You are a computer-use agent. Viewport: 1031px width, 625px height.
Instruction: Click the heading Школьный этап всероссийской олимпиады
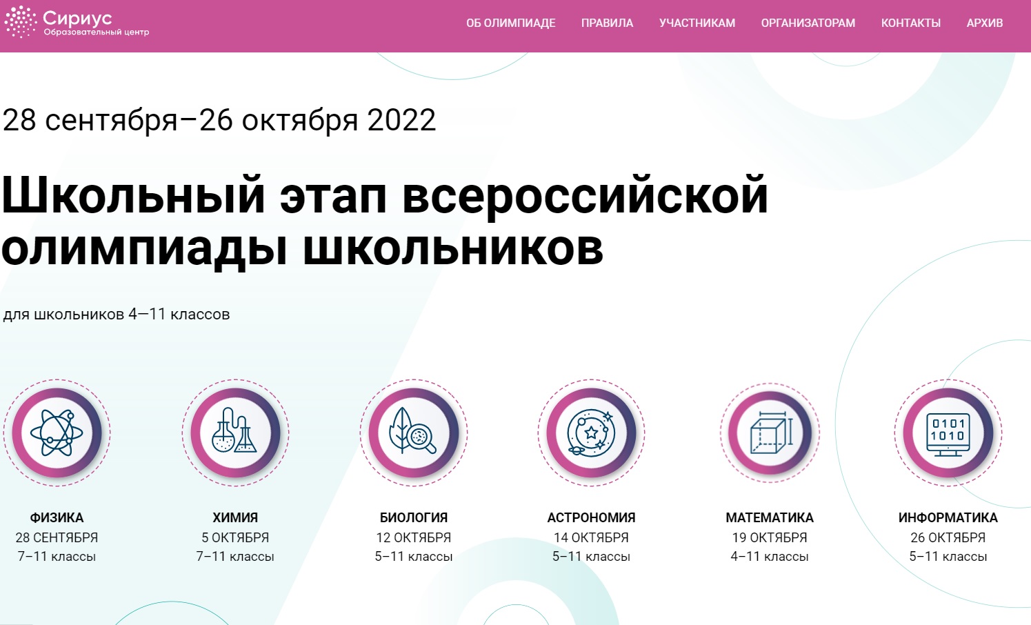pyautogui.click(x=385, y=222)
